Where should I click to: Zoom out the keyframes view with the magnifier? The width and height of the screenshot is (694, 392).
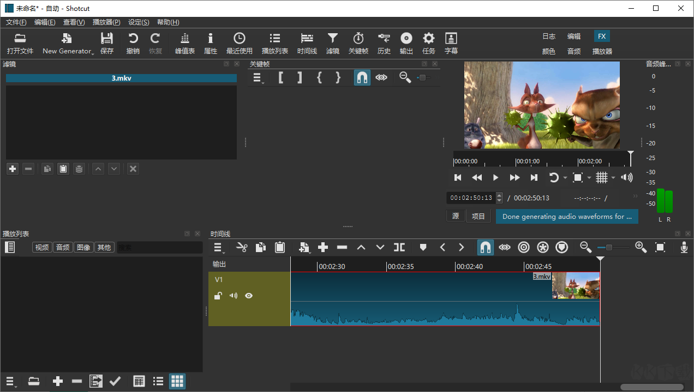(x=405, y=77)
